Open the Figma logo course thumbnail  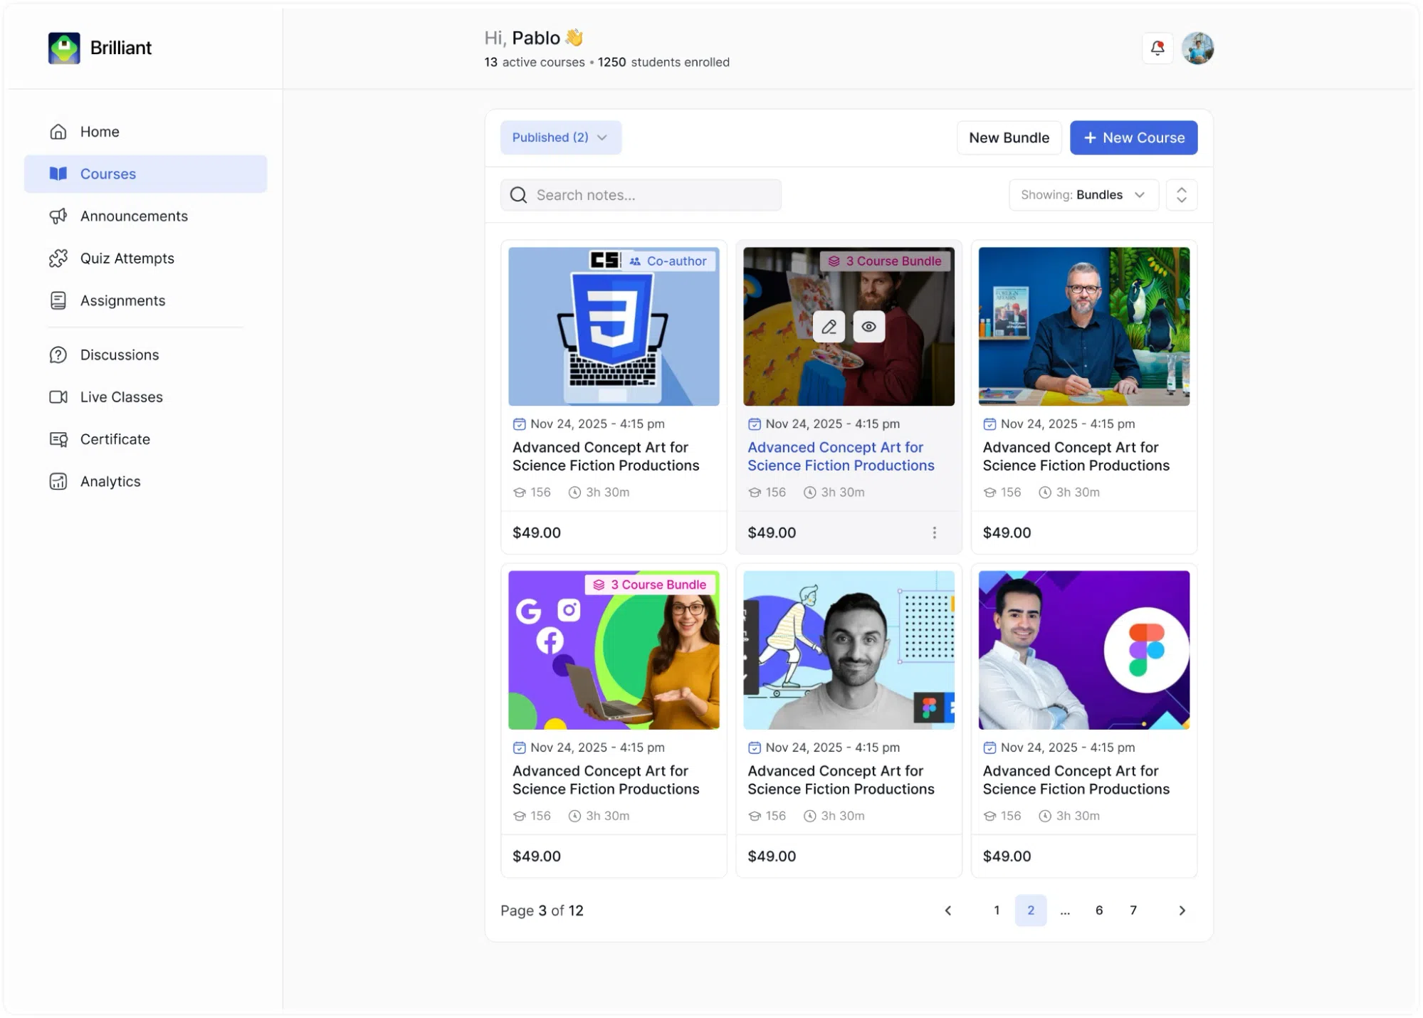pos(1083,650)
